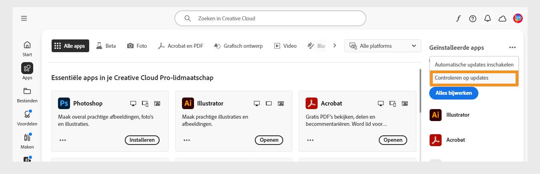Click the Acrobat icon in installed apps

[436, 140]
